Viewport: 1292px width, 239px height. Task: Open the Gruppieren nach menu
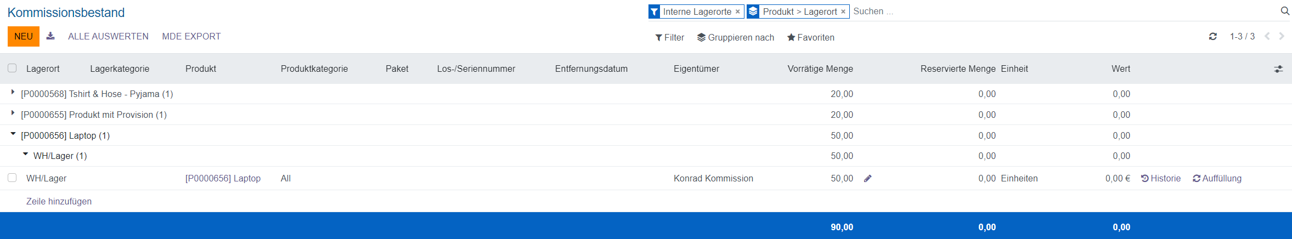735,37
